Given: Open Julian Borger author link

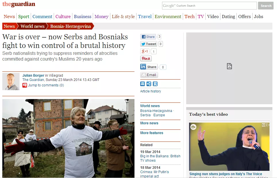Looking at the screenshot, I should [x=33, y=76].
